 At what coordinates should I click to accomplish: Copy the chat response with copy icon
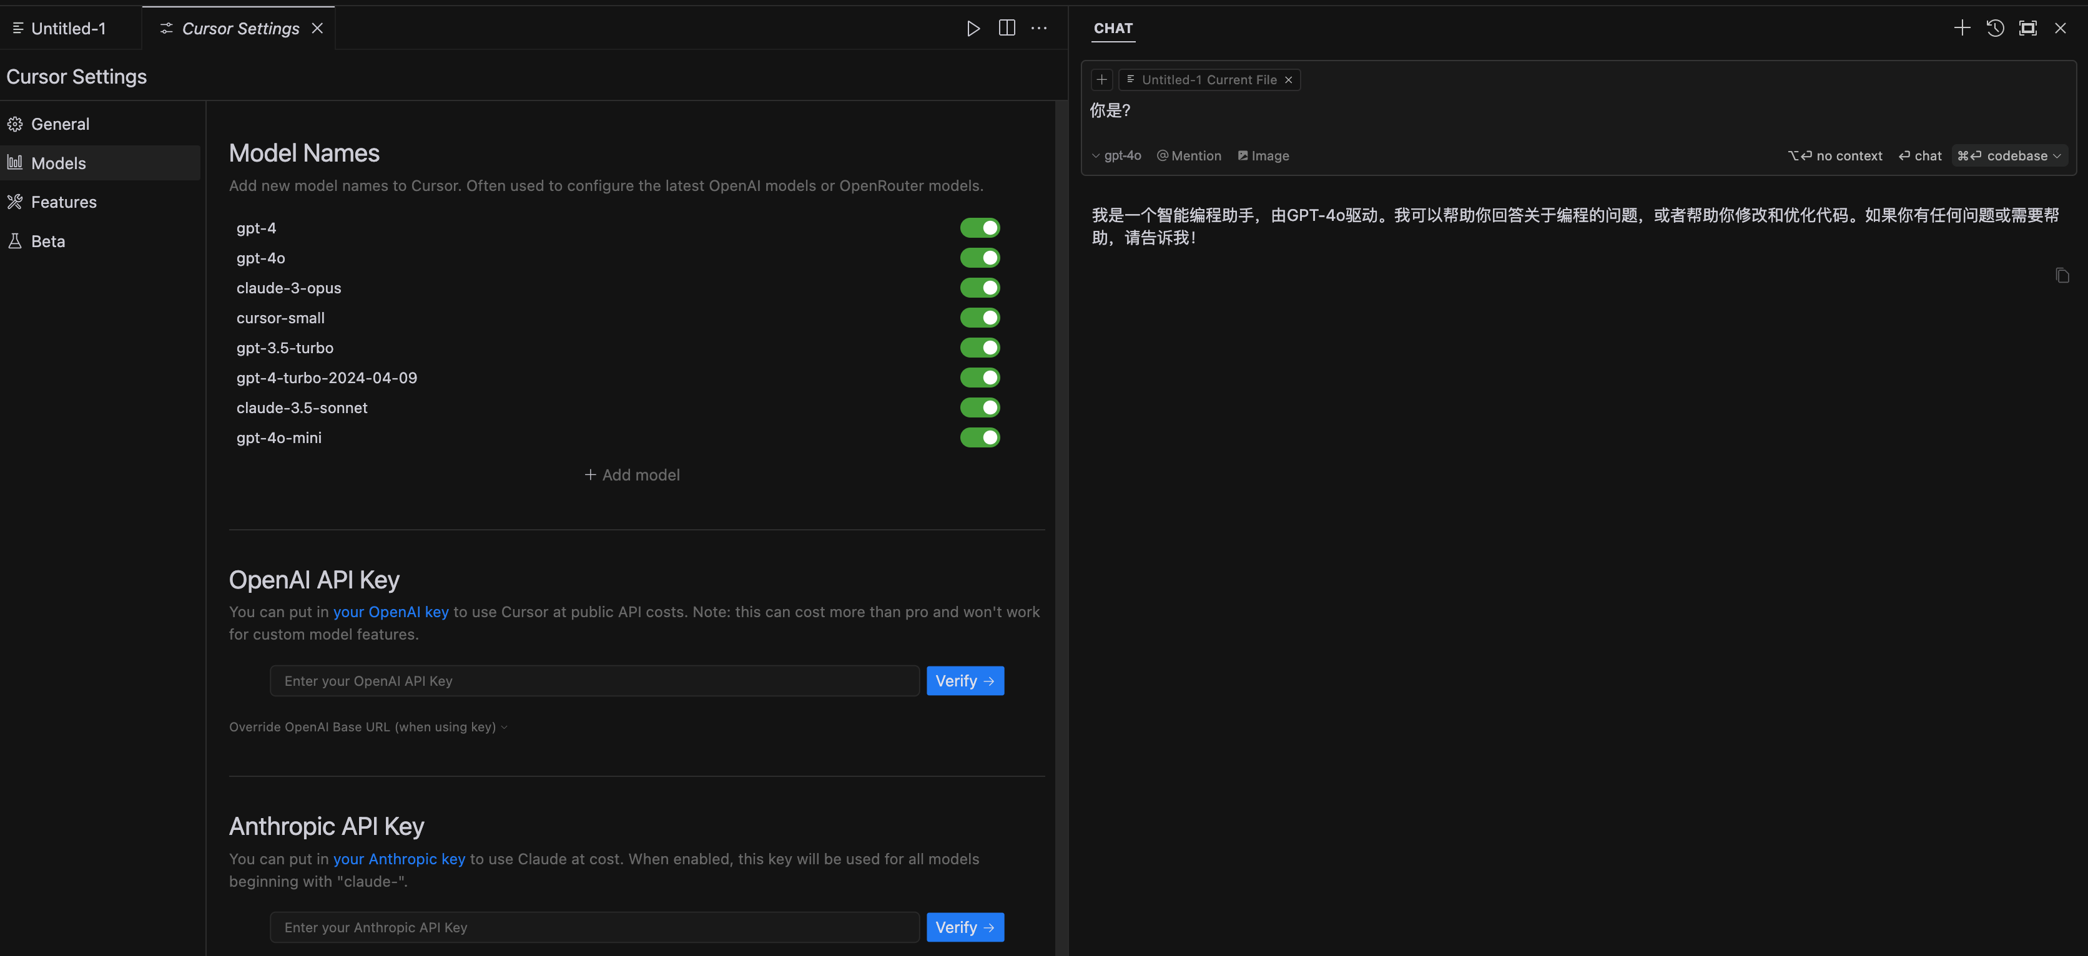coord(2062,275)
